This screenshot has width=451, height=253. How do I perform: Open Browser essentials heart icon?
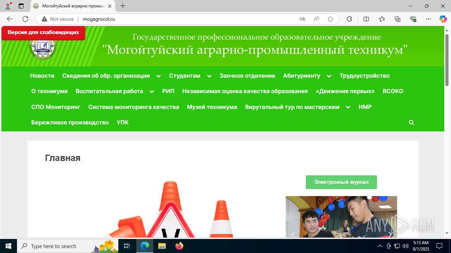[x=413, y=19]
